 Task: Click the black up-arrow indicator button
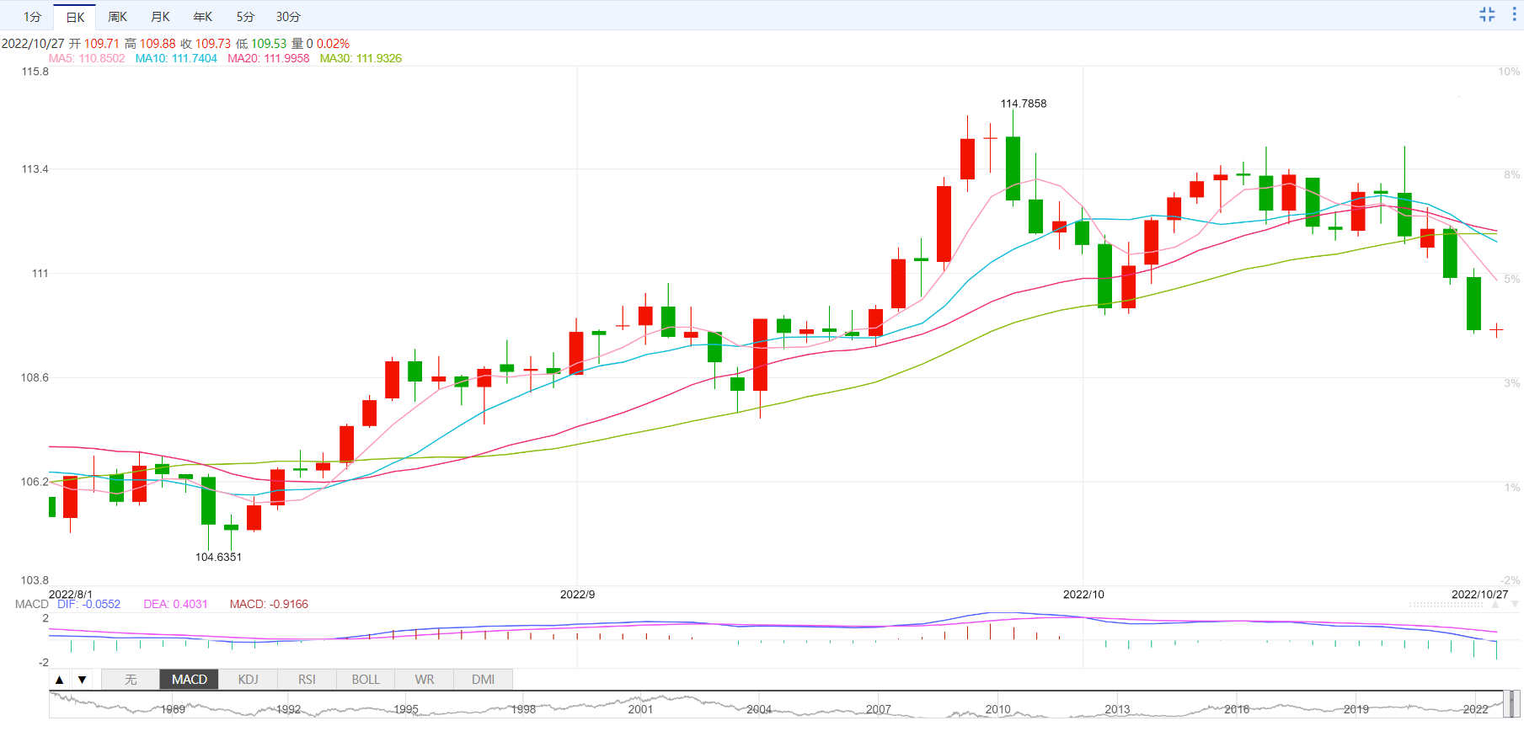[60, 680]
